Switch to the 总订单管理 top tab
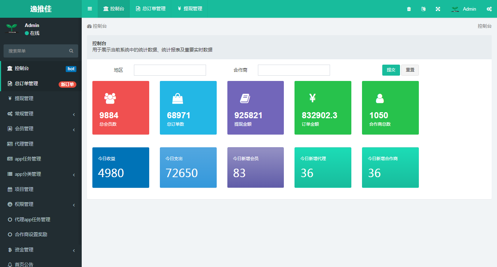Image resolution: width=497 pixels, height=267 pixels. (151, 9)
